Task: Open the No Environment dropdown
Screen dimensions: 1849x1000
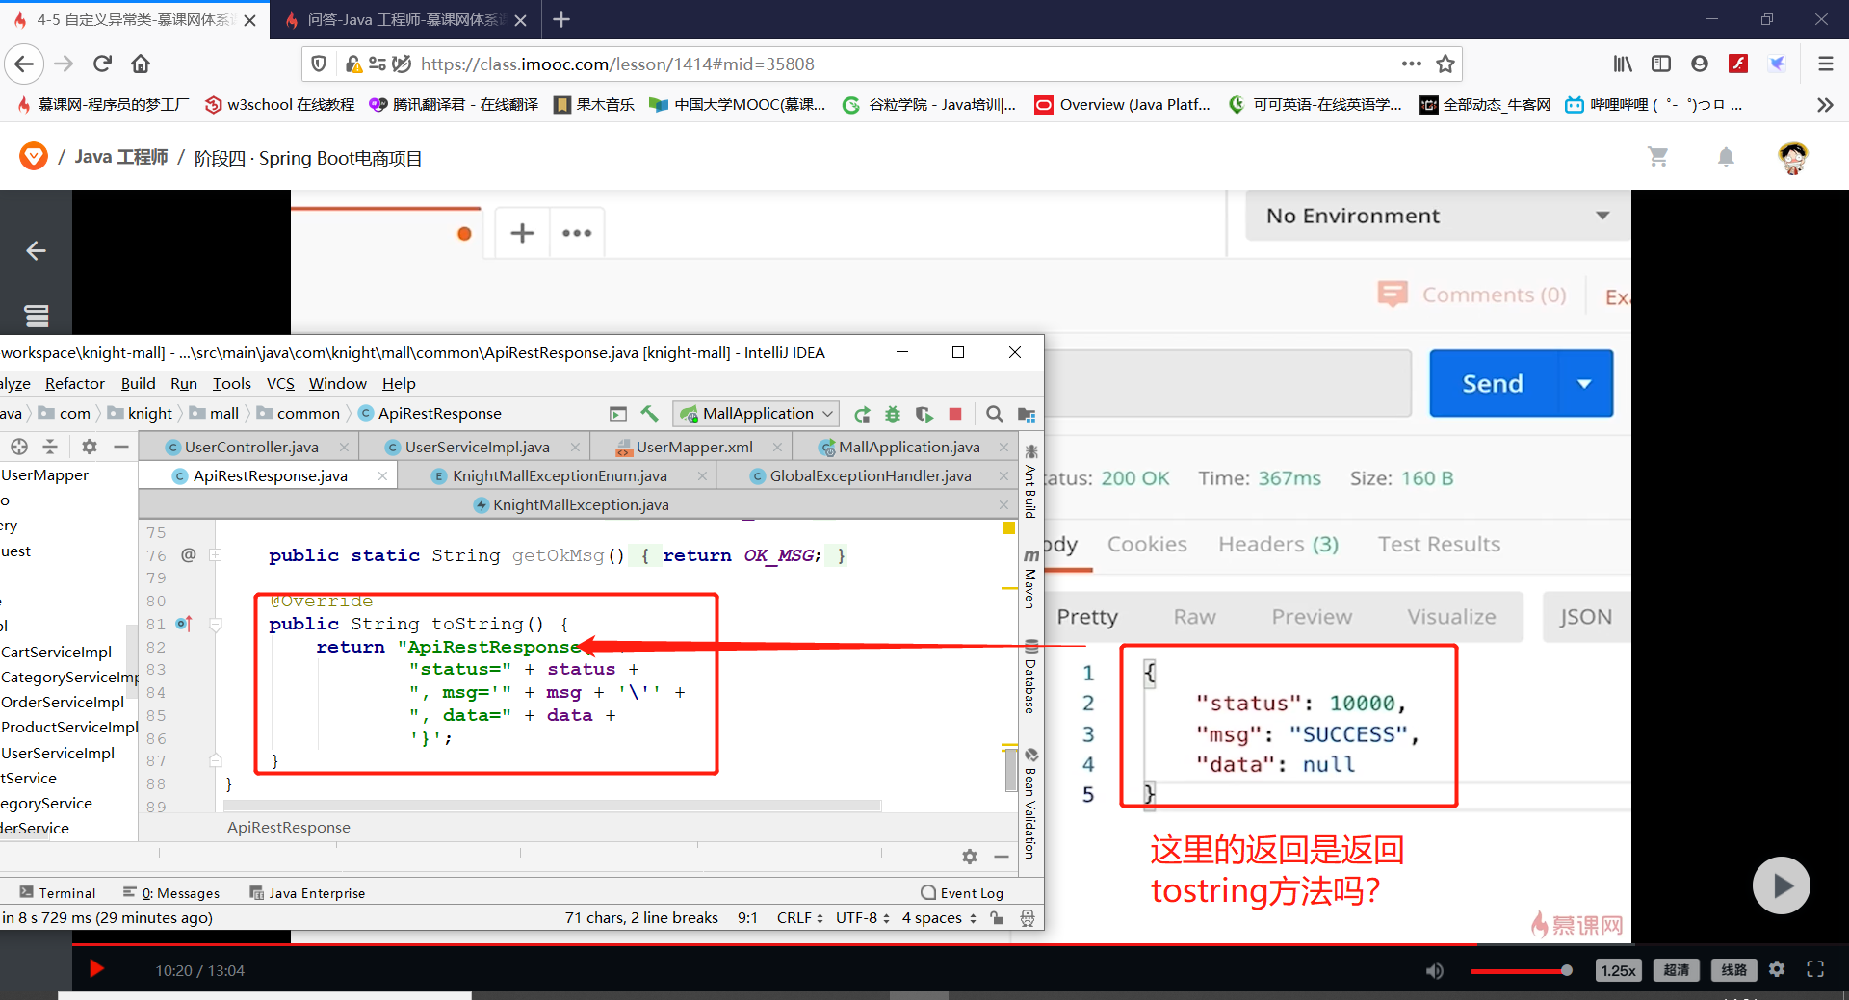Action: pyautogui.click(x=1437, y=216)
